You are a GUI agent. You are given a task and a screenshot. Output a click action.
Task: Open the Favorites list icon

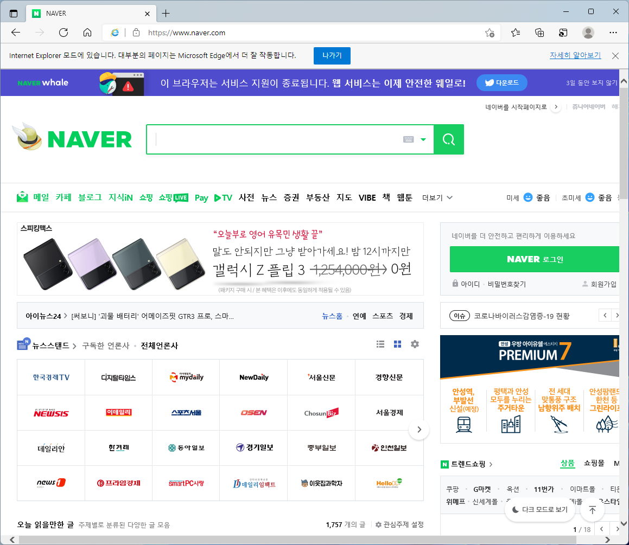(x=516, y=33)
